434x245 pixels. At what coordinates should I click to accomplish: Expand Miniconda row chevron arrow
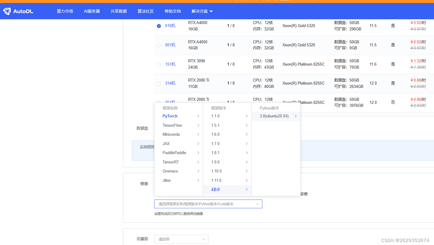point(198,135)
